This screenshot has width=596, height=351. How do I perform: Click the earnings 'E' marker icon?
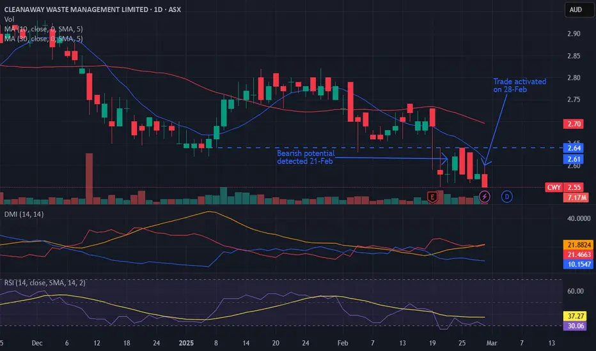pos(432,197)
